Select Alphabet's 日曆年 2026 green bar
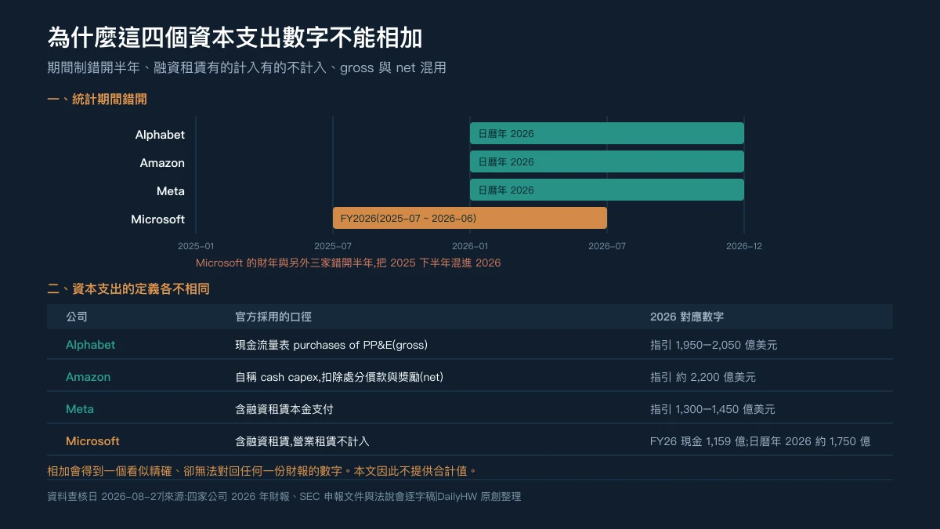940x529 pixels. (607, 134)
